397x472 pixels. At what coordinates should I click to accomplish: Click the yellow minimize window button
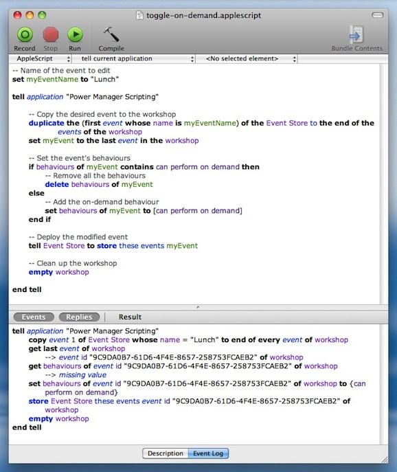point(30,15)
